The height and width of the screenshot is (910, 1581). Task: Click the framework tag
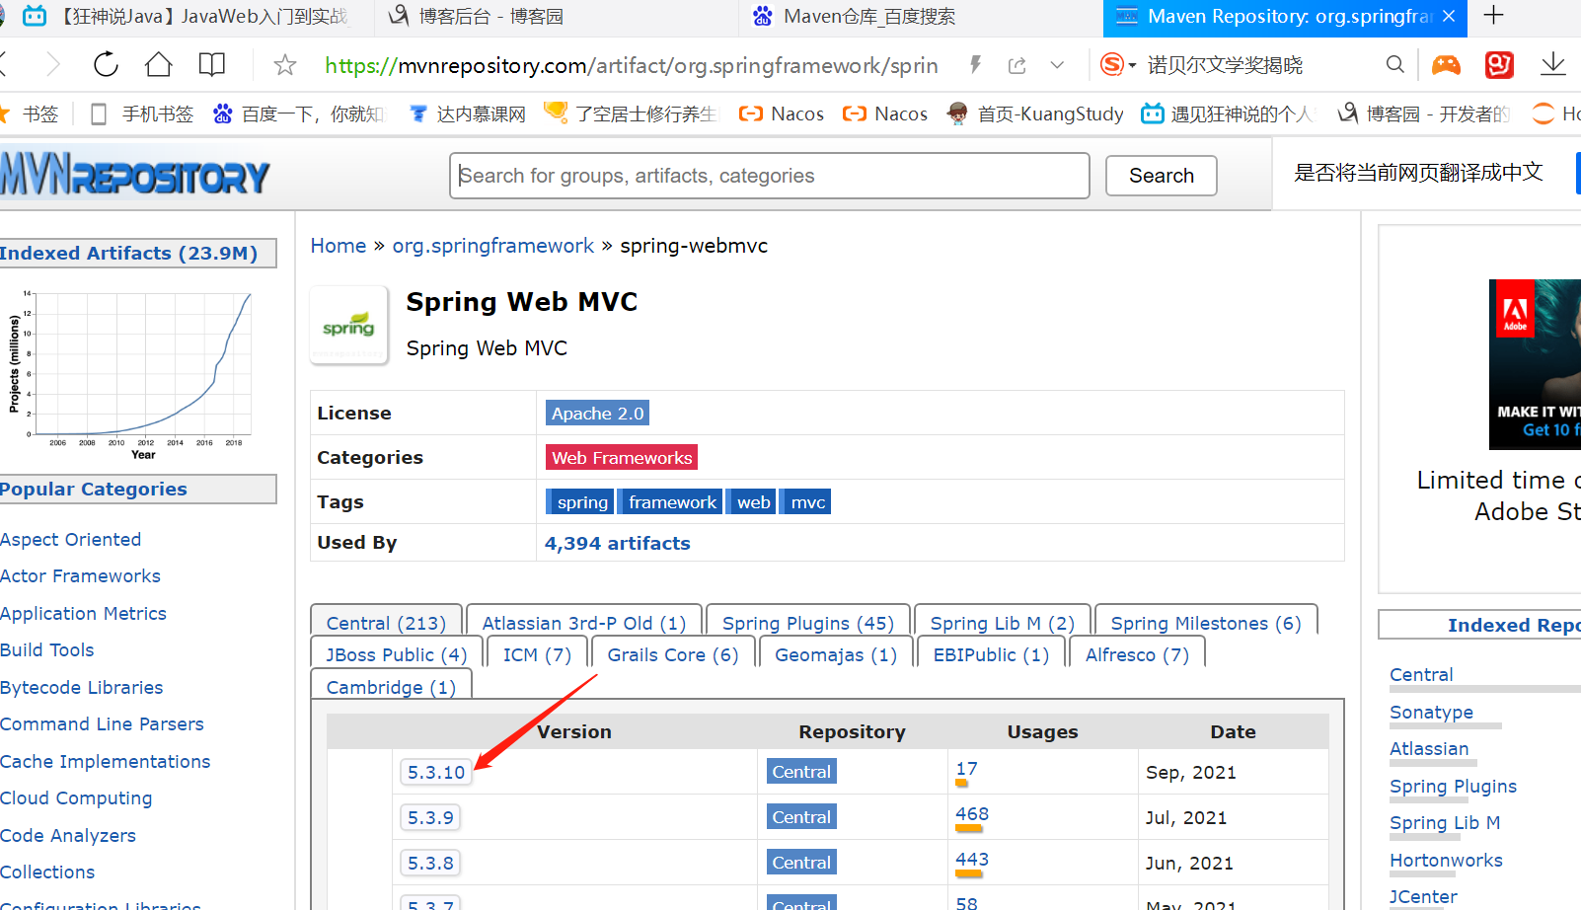[x=672, y=502]
